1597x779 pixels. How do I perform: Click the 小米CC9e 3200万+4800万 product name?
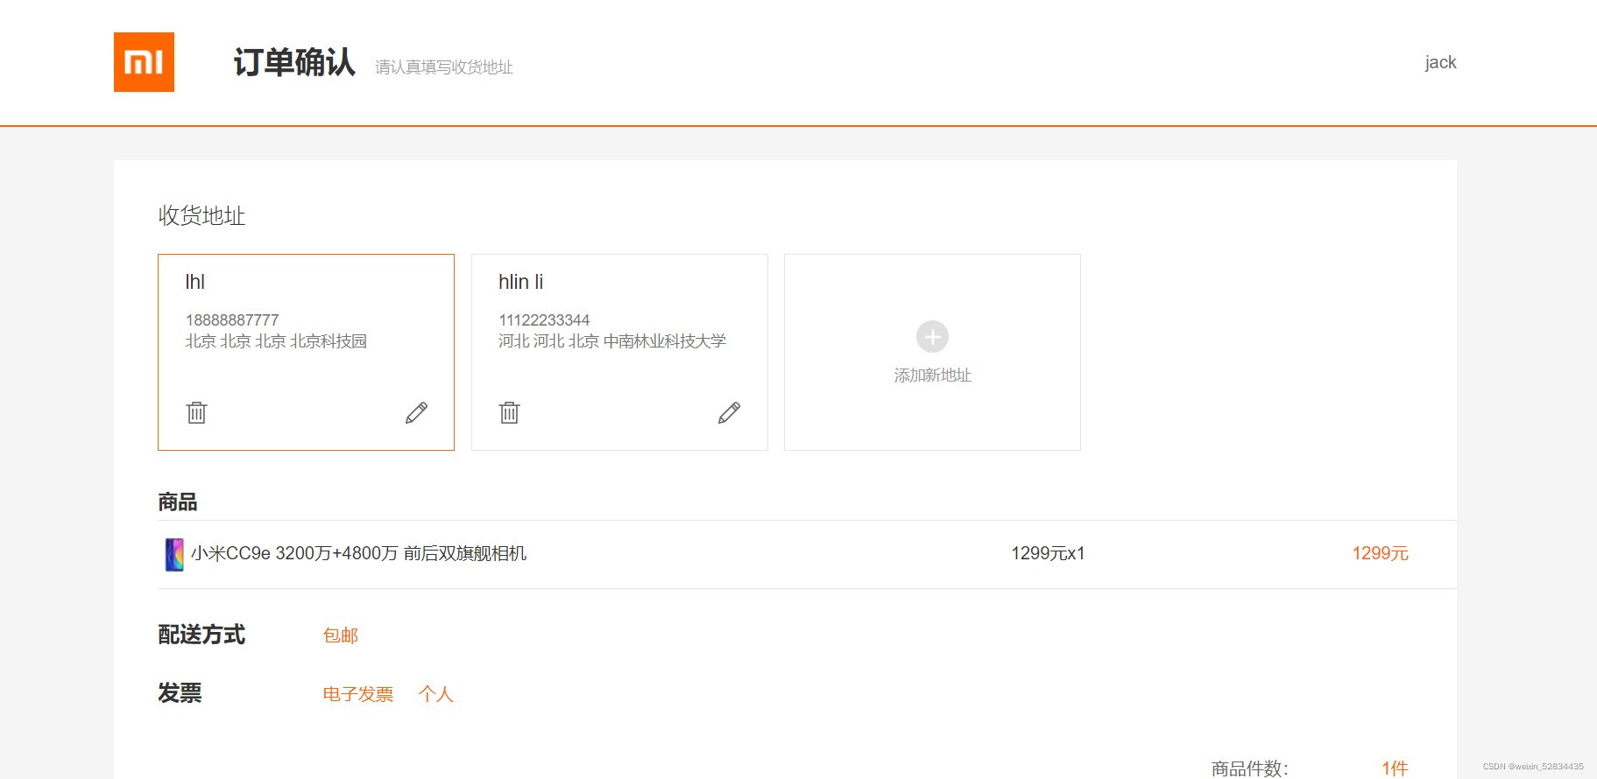[x=359, y=553]
